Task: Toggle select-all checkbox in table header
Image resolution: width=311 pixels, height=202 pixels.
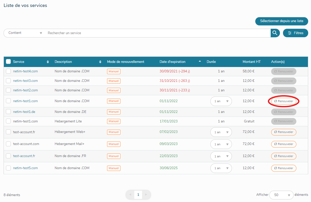Action: [8, 62]
